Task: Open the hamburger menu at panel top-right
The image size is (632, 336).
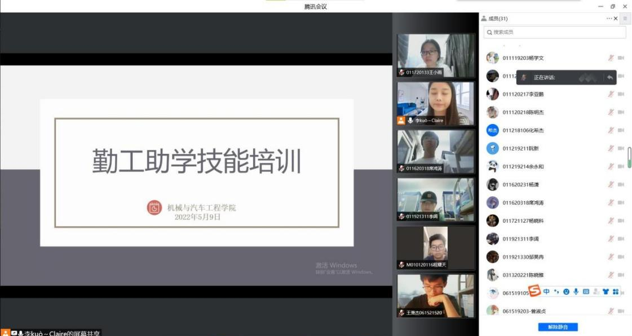Action: click(x=625, y=19)
